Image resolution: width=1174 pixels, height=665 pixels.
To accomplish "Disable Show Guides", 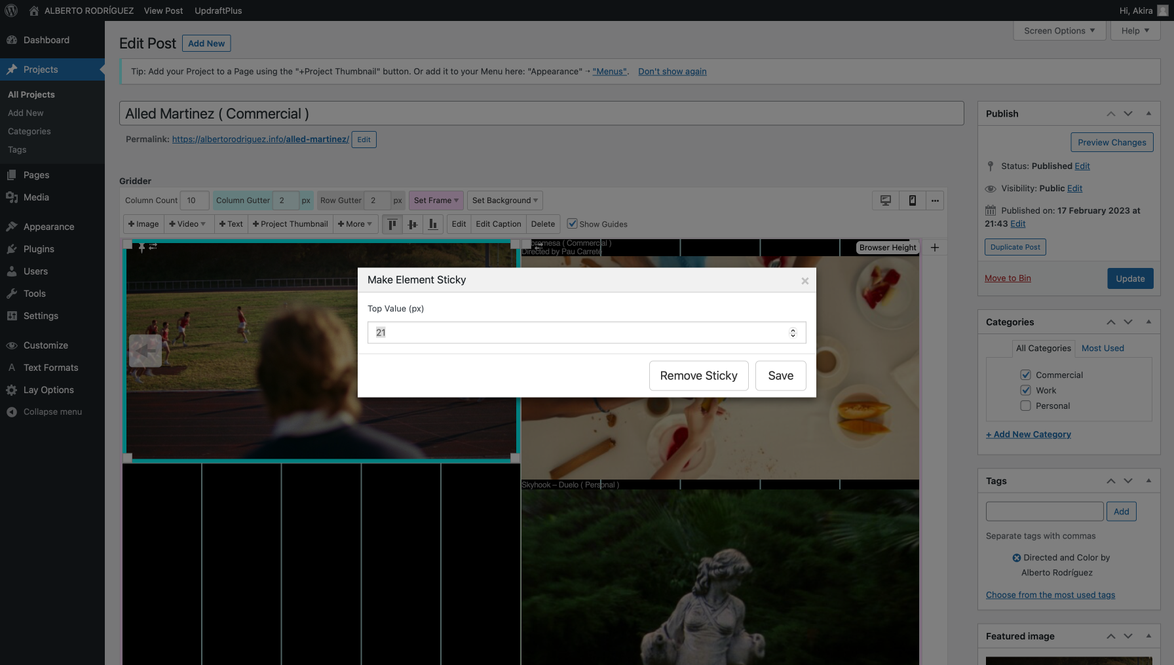I will 573,223.
